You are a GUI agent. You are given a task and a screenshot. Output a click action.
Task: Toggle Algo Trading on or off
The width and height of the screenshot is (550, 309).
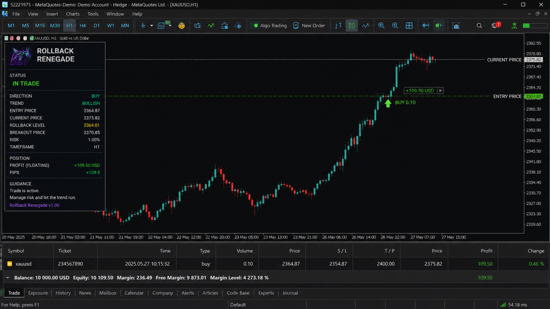pyautogui.click(x=269, y=26)
